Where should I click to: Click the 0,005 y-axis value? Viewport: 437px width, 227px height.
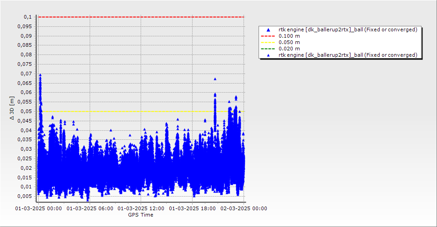point(25,196)
